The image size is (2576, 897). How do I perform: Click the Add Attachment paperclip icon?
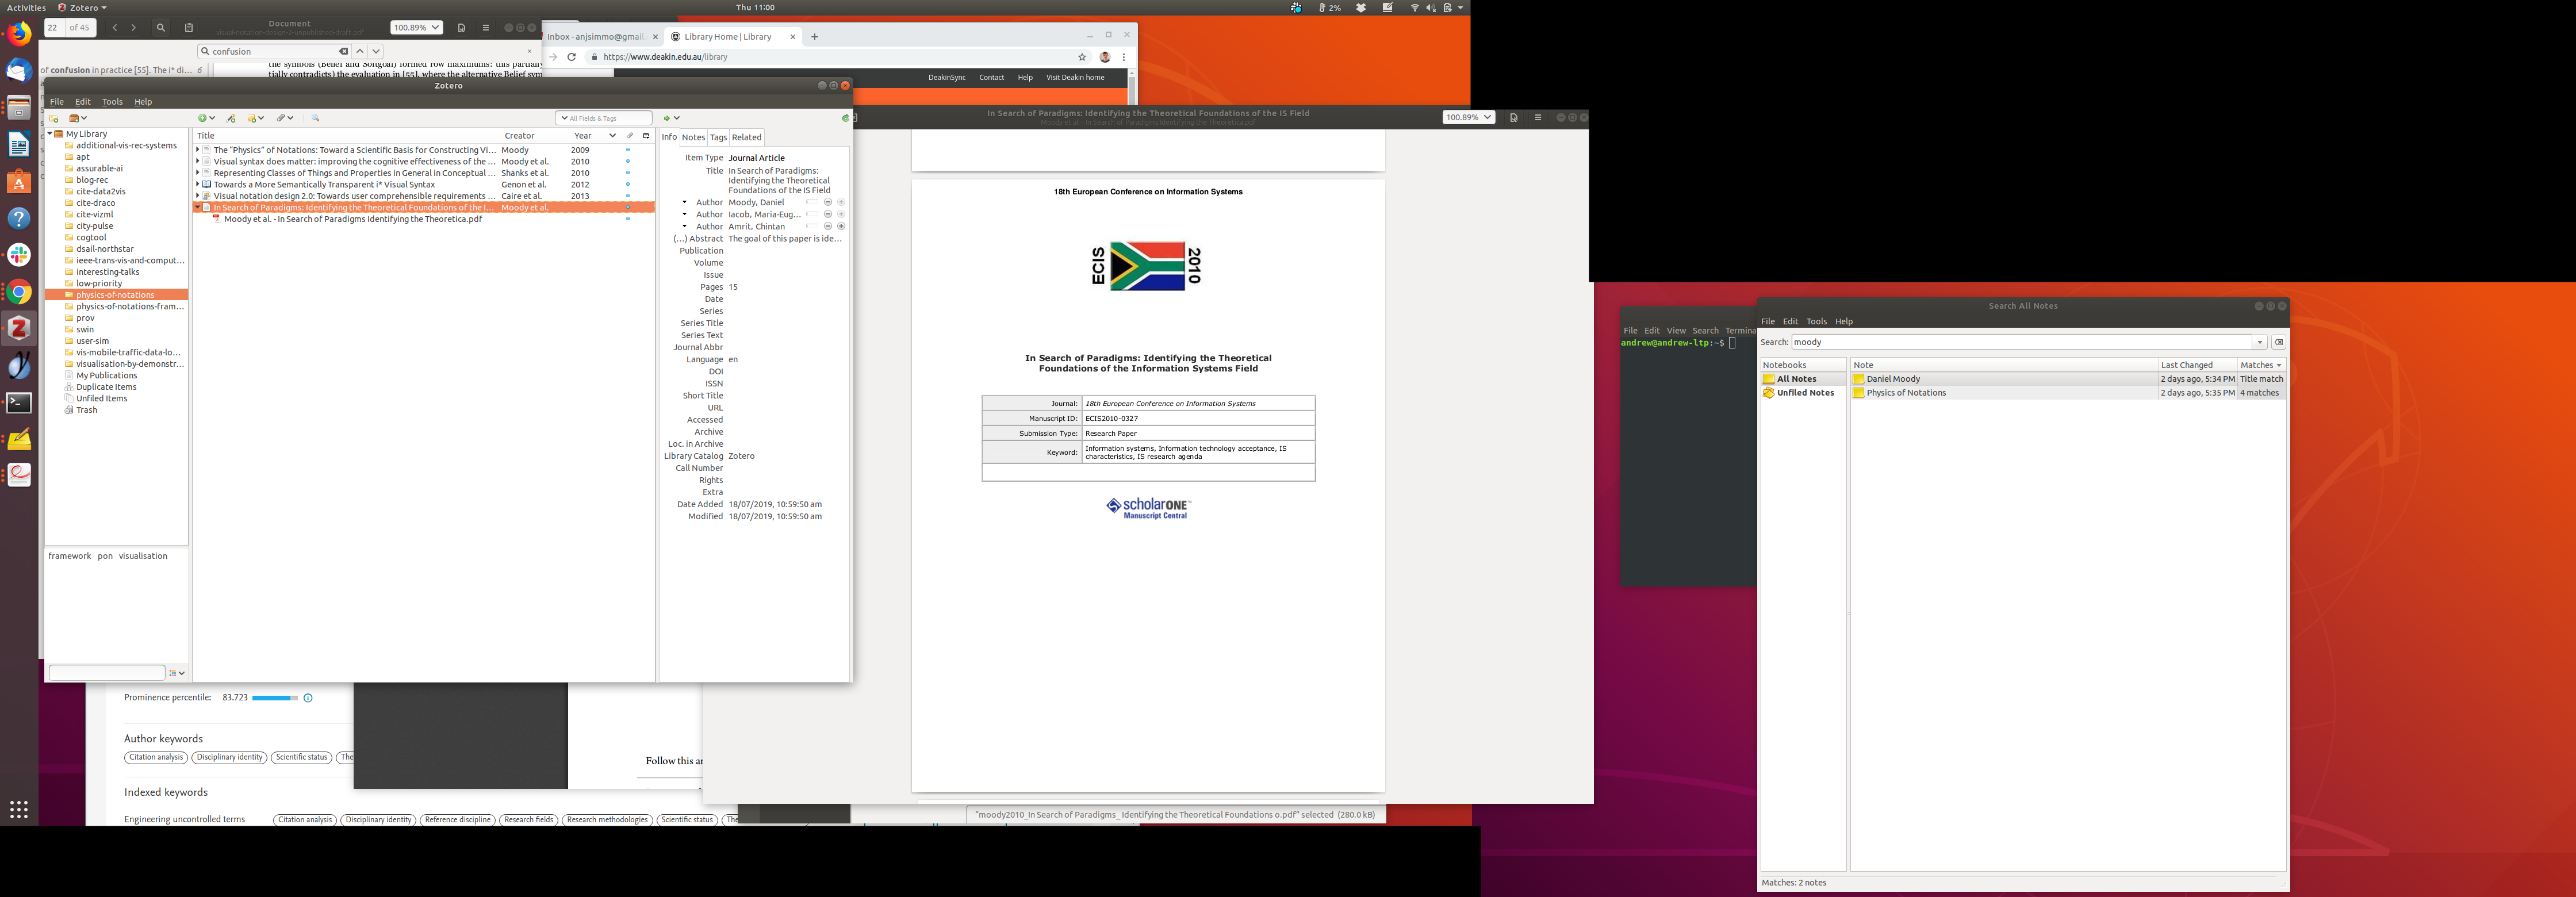pyautogui.click(x=282, y=118)
